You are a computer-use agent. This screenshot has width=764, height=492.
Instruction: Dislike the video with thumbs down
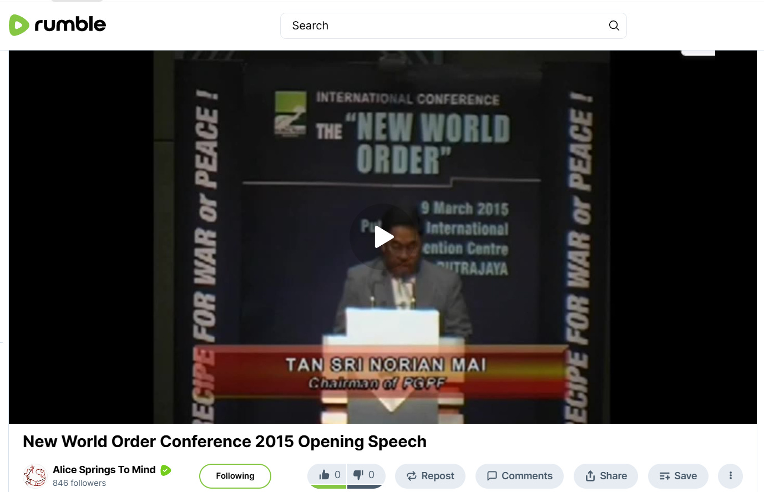click(x=366, y=475)
